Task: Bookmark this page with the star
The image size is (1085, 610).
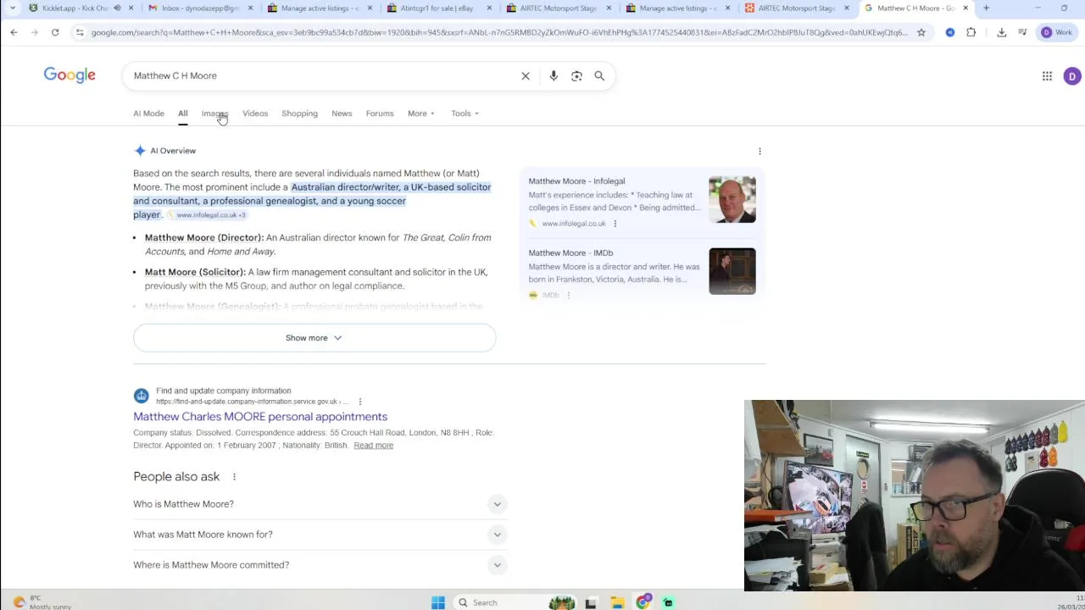Action: (x=921, y=32)
